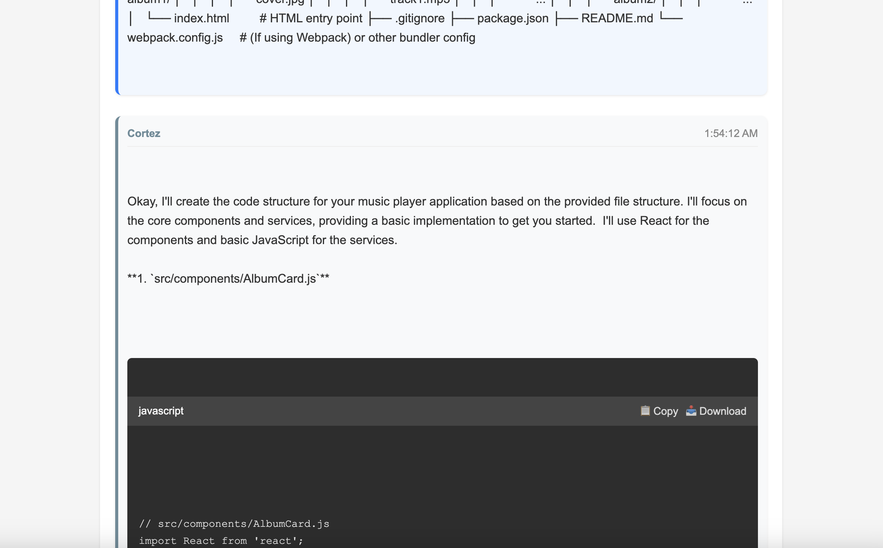Image resolution: width=883 pixels, height=548 pixels.
Task: Click package.json in the file tree text
Action: click(x=512, y=18)
